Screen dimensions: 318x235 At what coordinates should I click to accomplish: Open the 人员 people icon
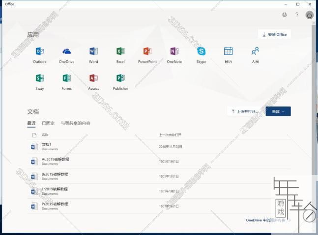[x=255, y=51]
